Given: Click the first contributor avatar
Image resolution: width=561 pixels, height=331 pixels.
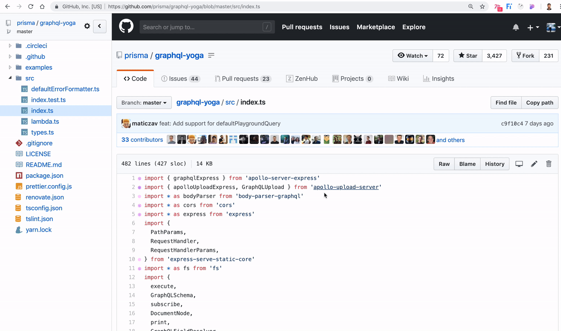Looking at the screenshot, I should (171, 139).
